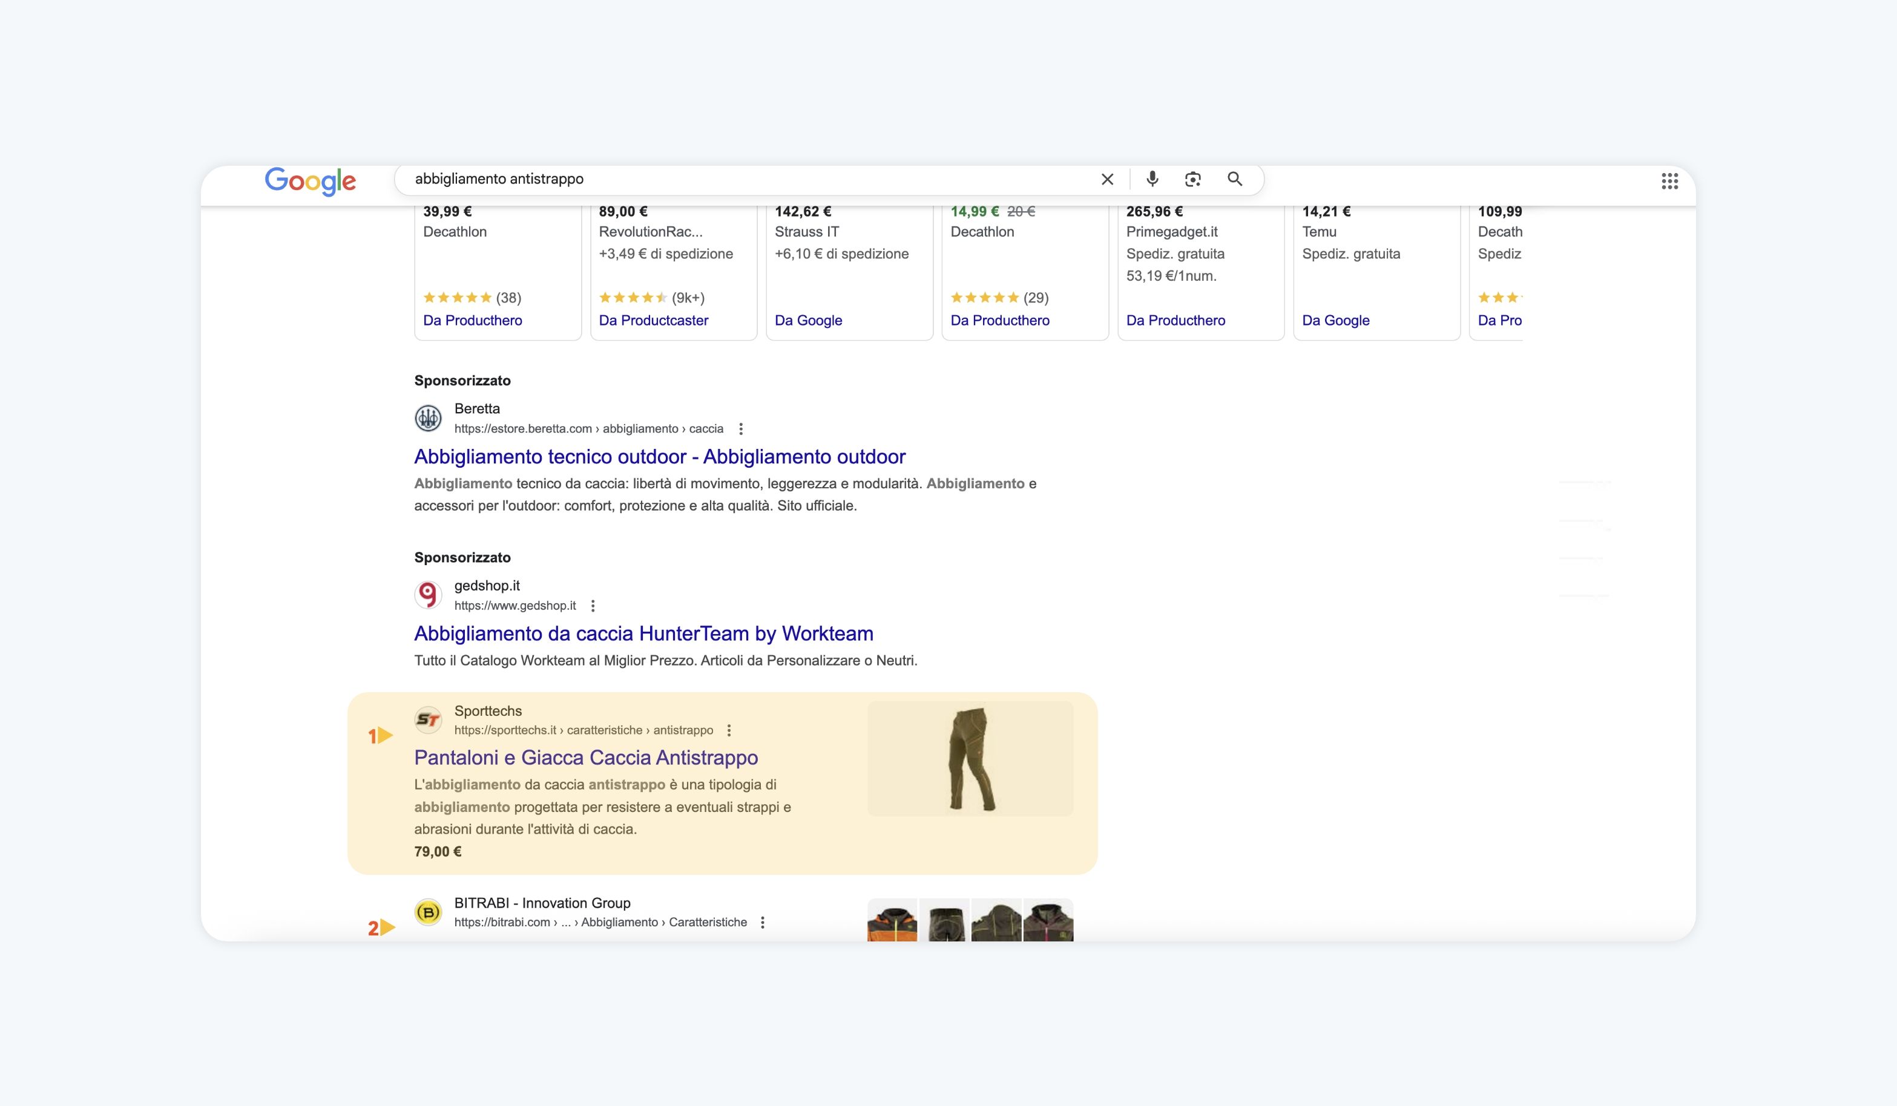The image size is (1897, 1106).
Task: Click the 'Primegadget.it' seller name
Action: [x=1172, y=232]
